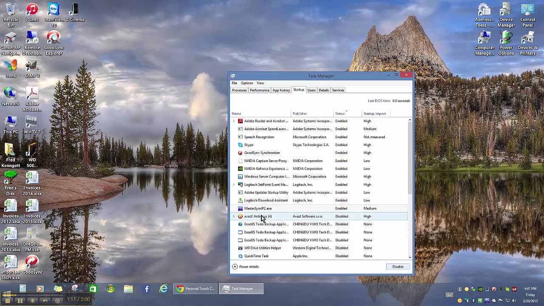Pause the screen recording playback
The width and height of the screenshot is (544, 306).
pyautogui.click(x=20, y=300)
